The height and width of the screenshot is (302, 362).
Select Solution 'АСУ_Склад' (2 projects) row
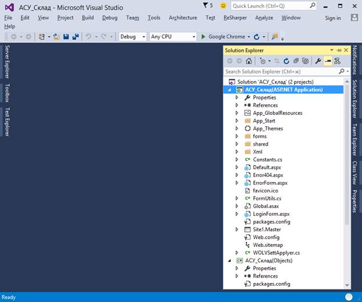point(275,82)
